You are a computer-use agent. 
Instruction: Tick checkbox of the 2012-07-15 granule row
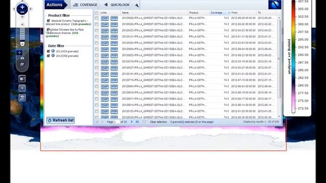coord(96,80)
